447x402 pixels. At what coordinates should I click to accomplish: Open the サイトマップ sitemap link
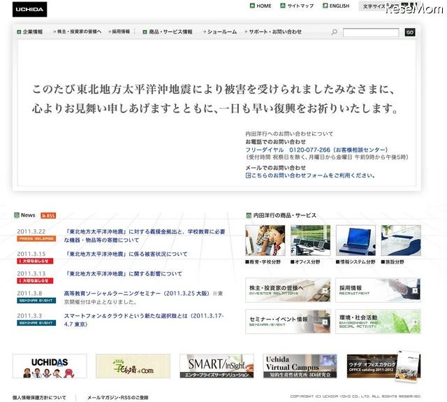pos(297,6)
